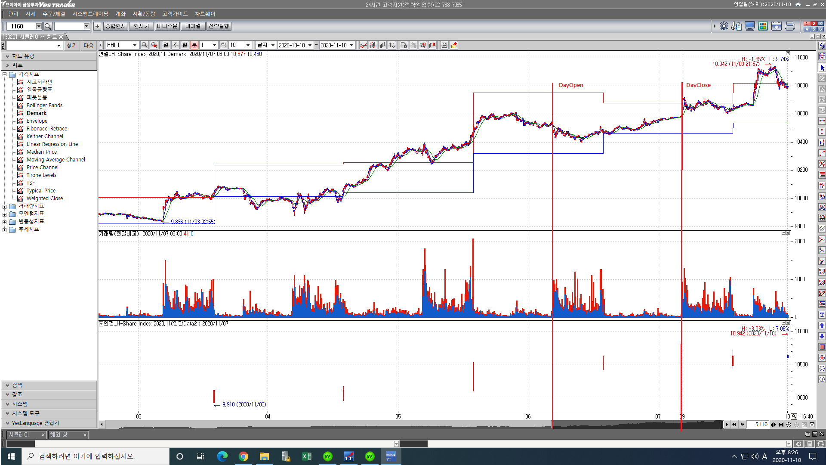Open the HHI,1 symbol dropdown
Image resolution: width=826 pixels, height=465 pixels.
point(135,45)
